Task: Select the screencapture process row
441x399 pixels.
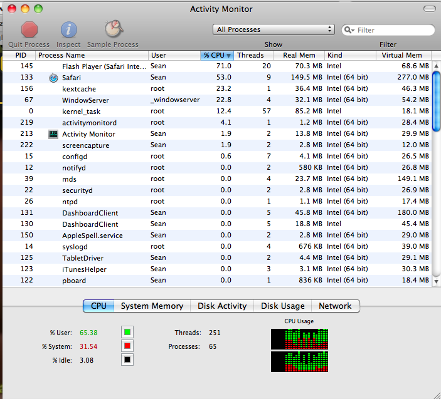Action: tap(217, 145)
